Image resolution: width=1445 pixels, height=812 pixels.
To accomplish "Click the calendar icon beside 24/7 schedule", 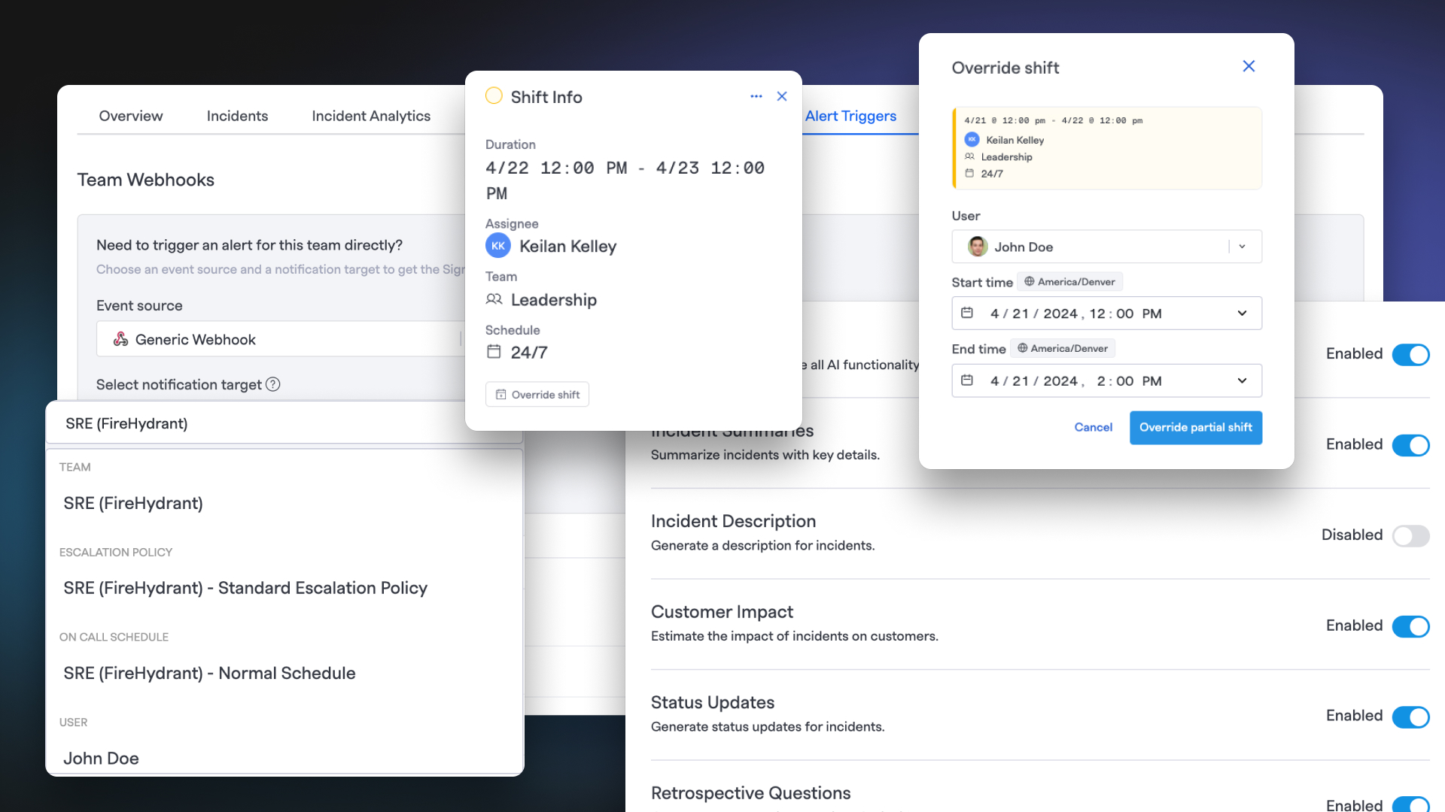I will click(x=494, y=351).
